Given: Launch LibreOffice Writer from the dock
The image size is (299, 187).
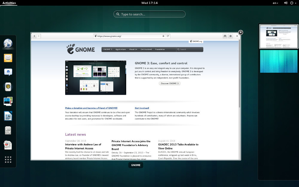Looking at the screenshot, I should pos(8,115).
